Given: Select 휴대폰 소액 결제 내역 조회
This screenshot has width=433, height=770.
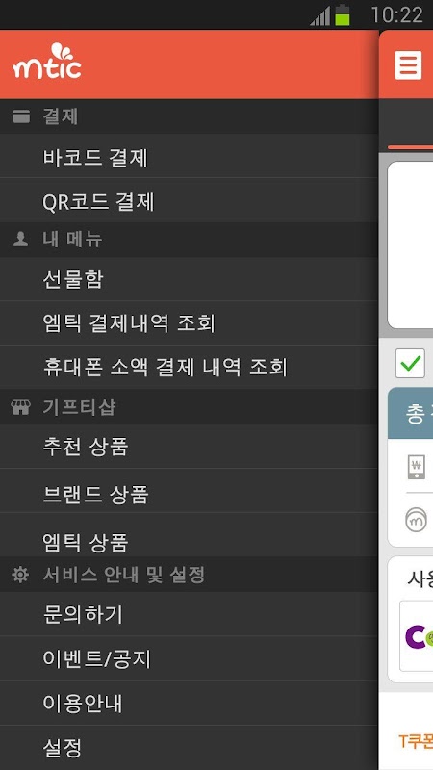Looking at the screenshot, I should 189,368.
